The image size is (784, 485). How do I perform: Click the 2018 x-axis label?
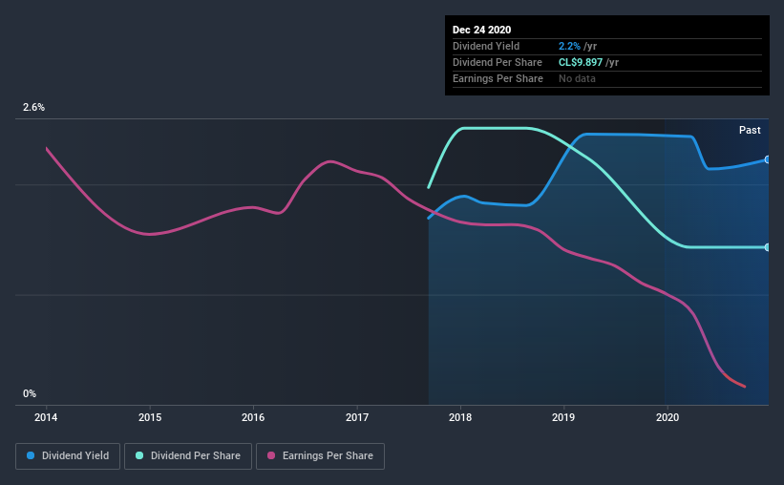pos(460,417)
